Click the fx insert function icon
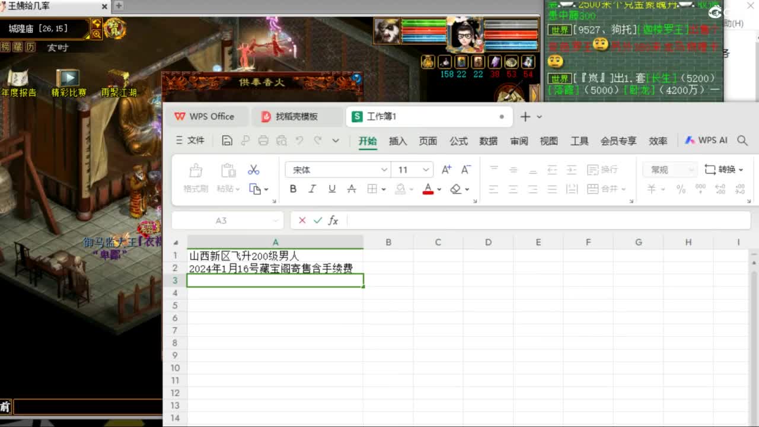 pyautogui.click(x=333, y=221)
